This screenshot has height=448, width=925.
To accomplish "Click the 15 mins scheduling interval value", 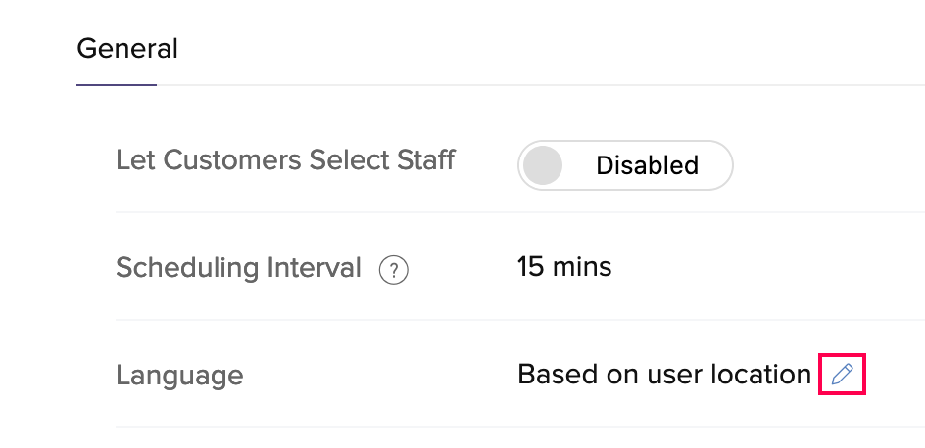I will pos(564,267).
